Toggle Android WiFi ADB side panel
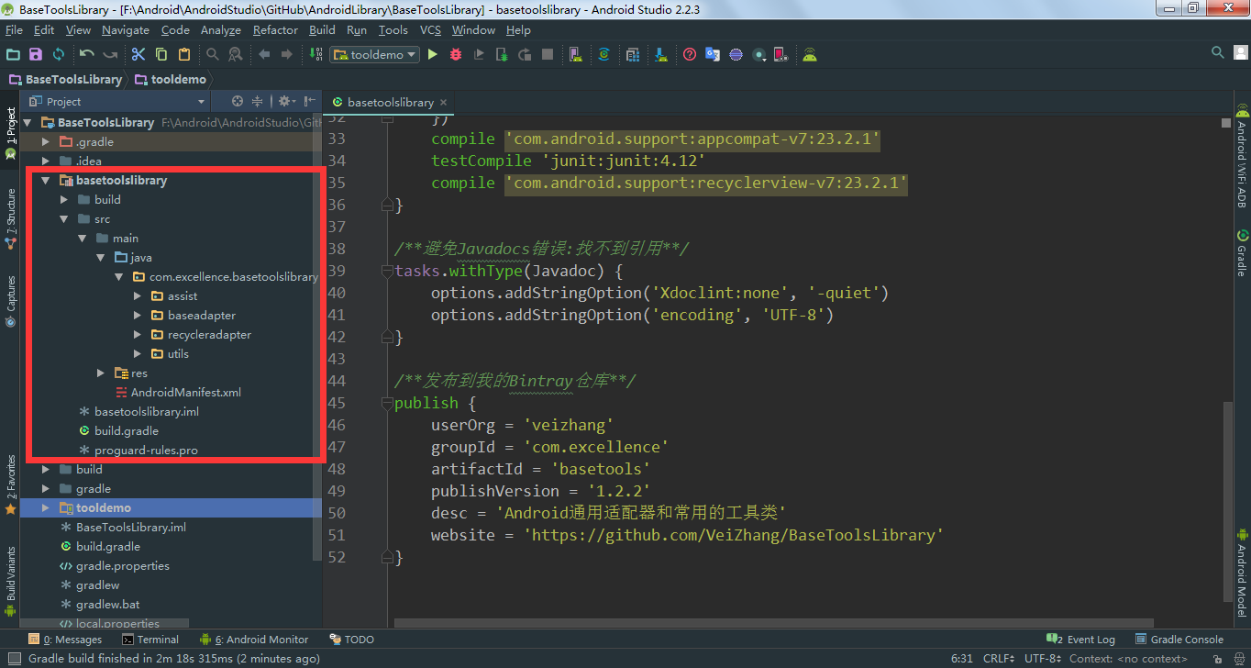 tap(1242, 156)
